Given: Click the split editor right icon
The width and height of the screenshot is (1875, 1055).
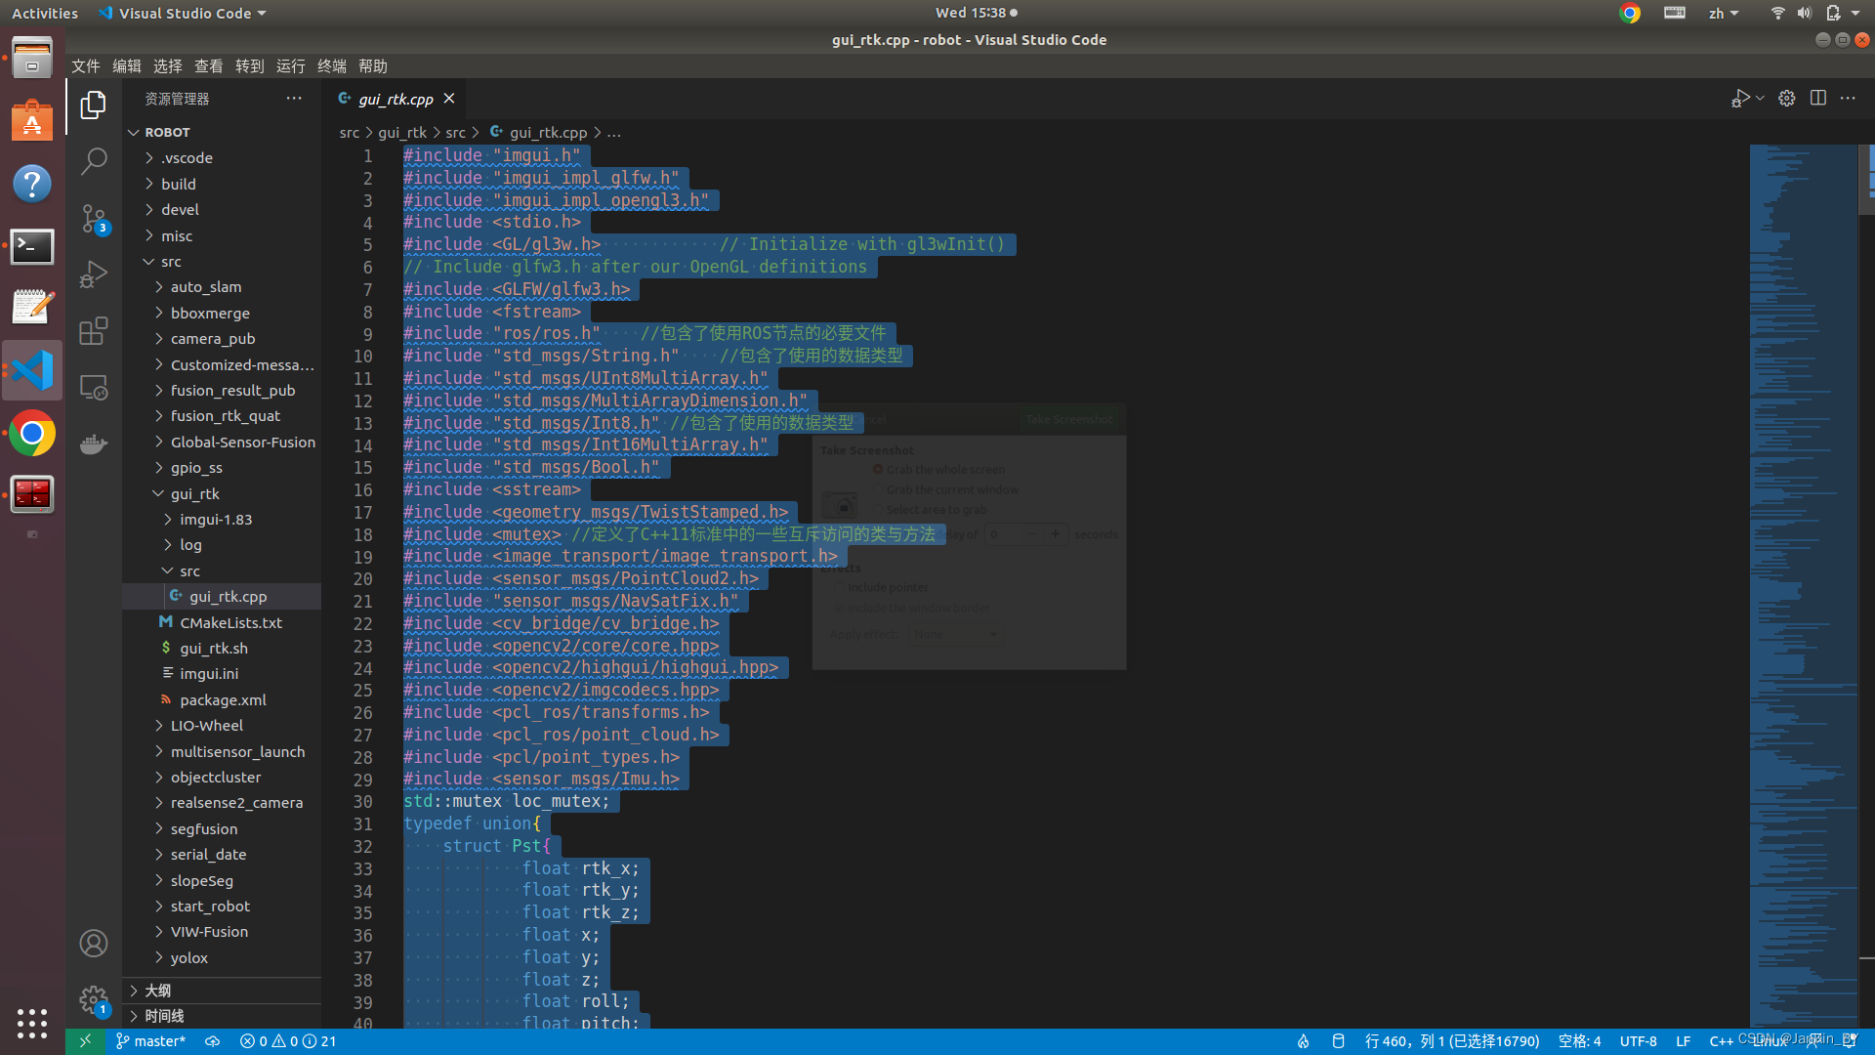Looking at the screenshot, I should tap(1817, 98).
